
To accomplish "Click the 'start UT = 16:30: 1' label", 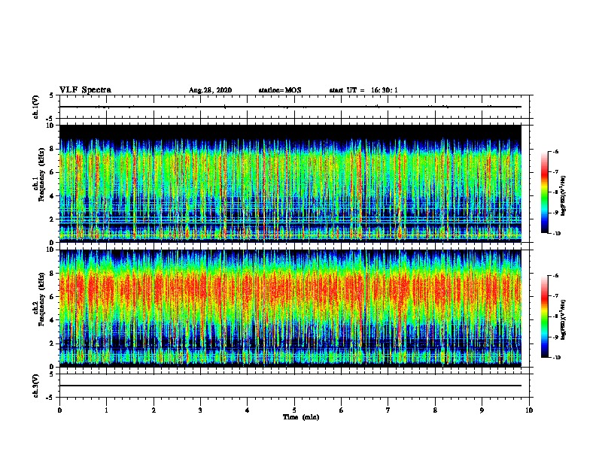I will 363,90.
